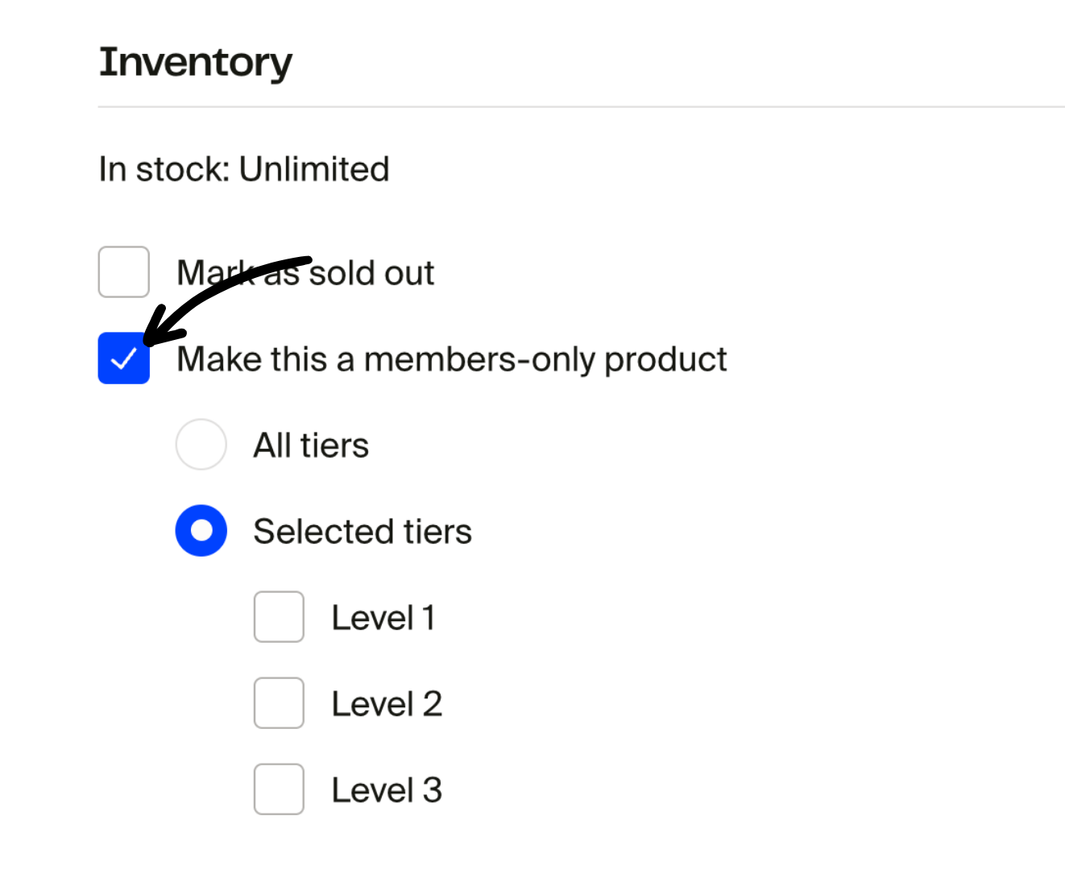Click the Inventory section heading

click(x=195, y=62)
